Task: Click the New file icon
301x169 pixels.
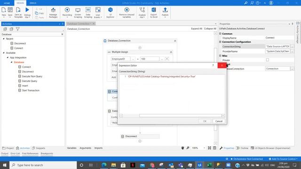Action: click(4, 10)
